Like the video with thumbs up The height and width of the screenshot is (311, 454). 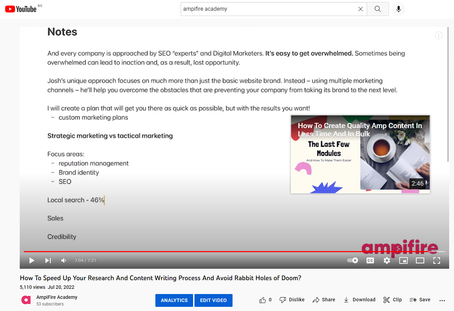pyautogui.click(x=265, y=300)
